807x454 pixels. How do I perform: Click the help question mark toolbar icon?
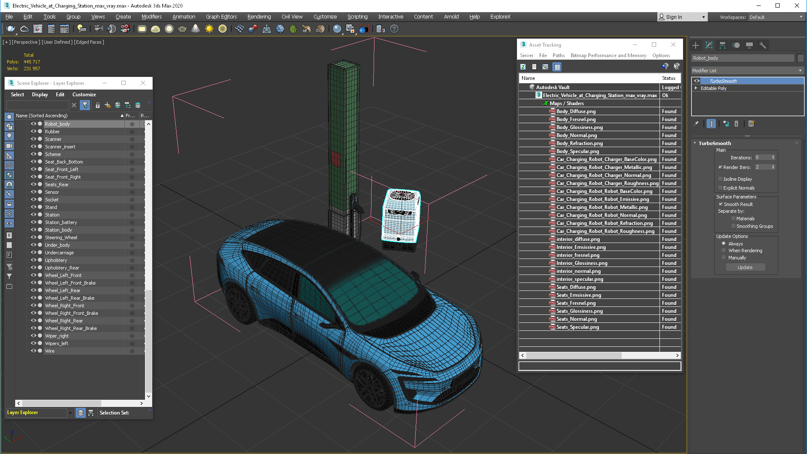click(x=394, y=29)
